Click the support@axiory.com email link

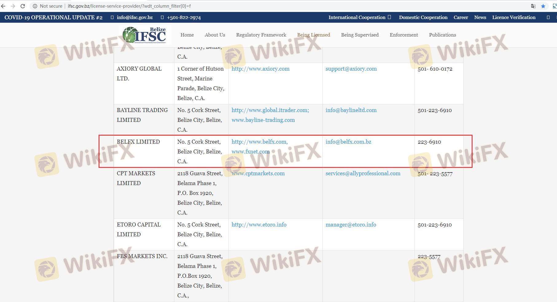coord(351,69)
